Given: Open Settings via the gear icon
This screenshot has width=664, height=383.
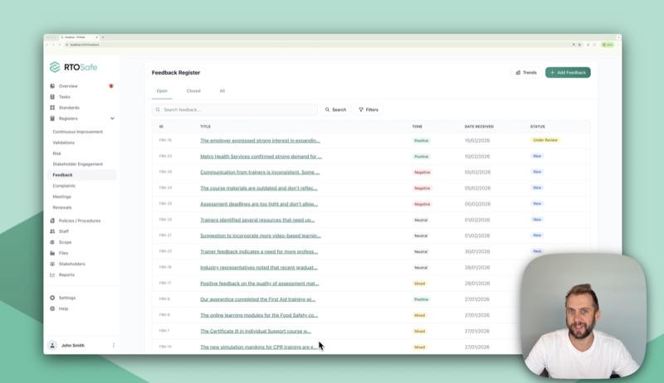Looking at the screenshot, I should (x=52, y=298).
